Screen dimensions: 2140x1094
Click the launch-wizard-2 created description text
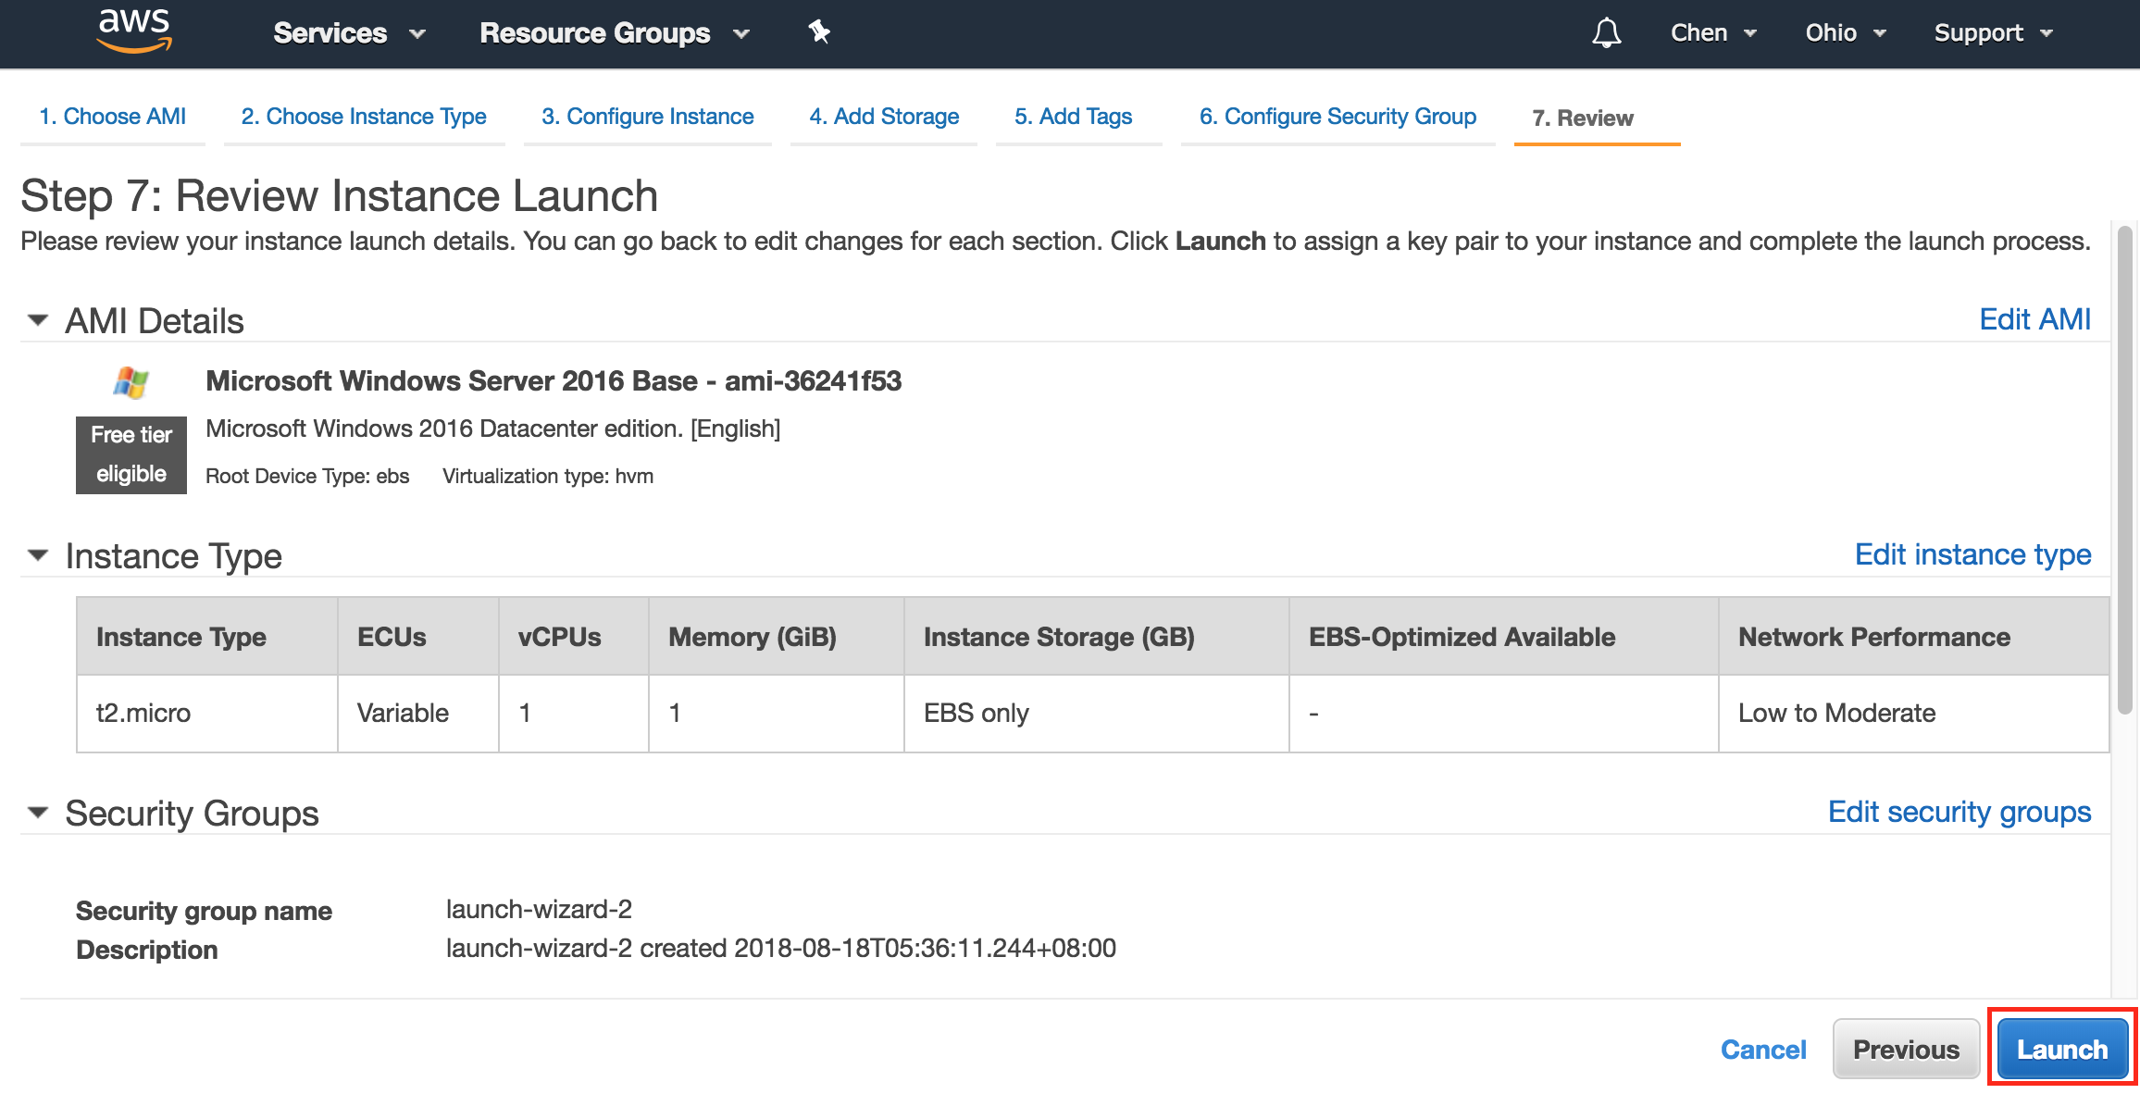coord(780,948)
